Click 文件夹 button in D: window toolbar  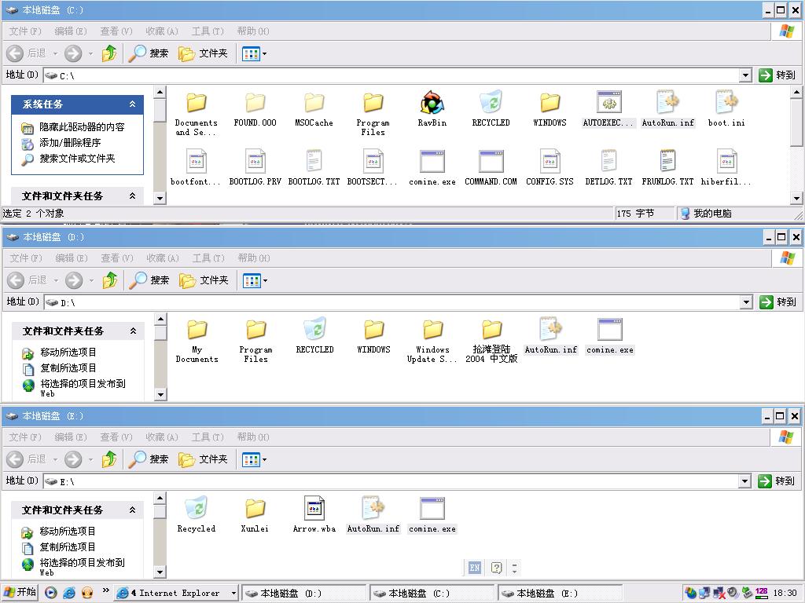(204, 280)
